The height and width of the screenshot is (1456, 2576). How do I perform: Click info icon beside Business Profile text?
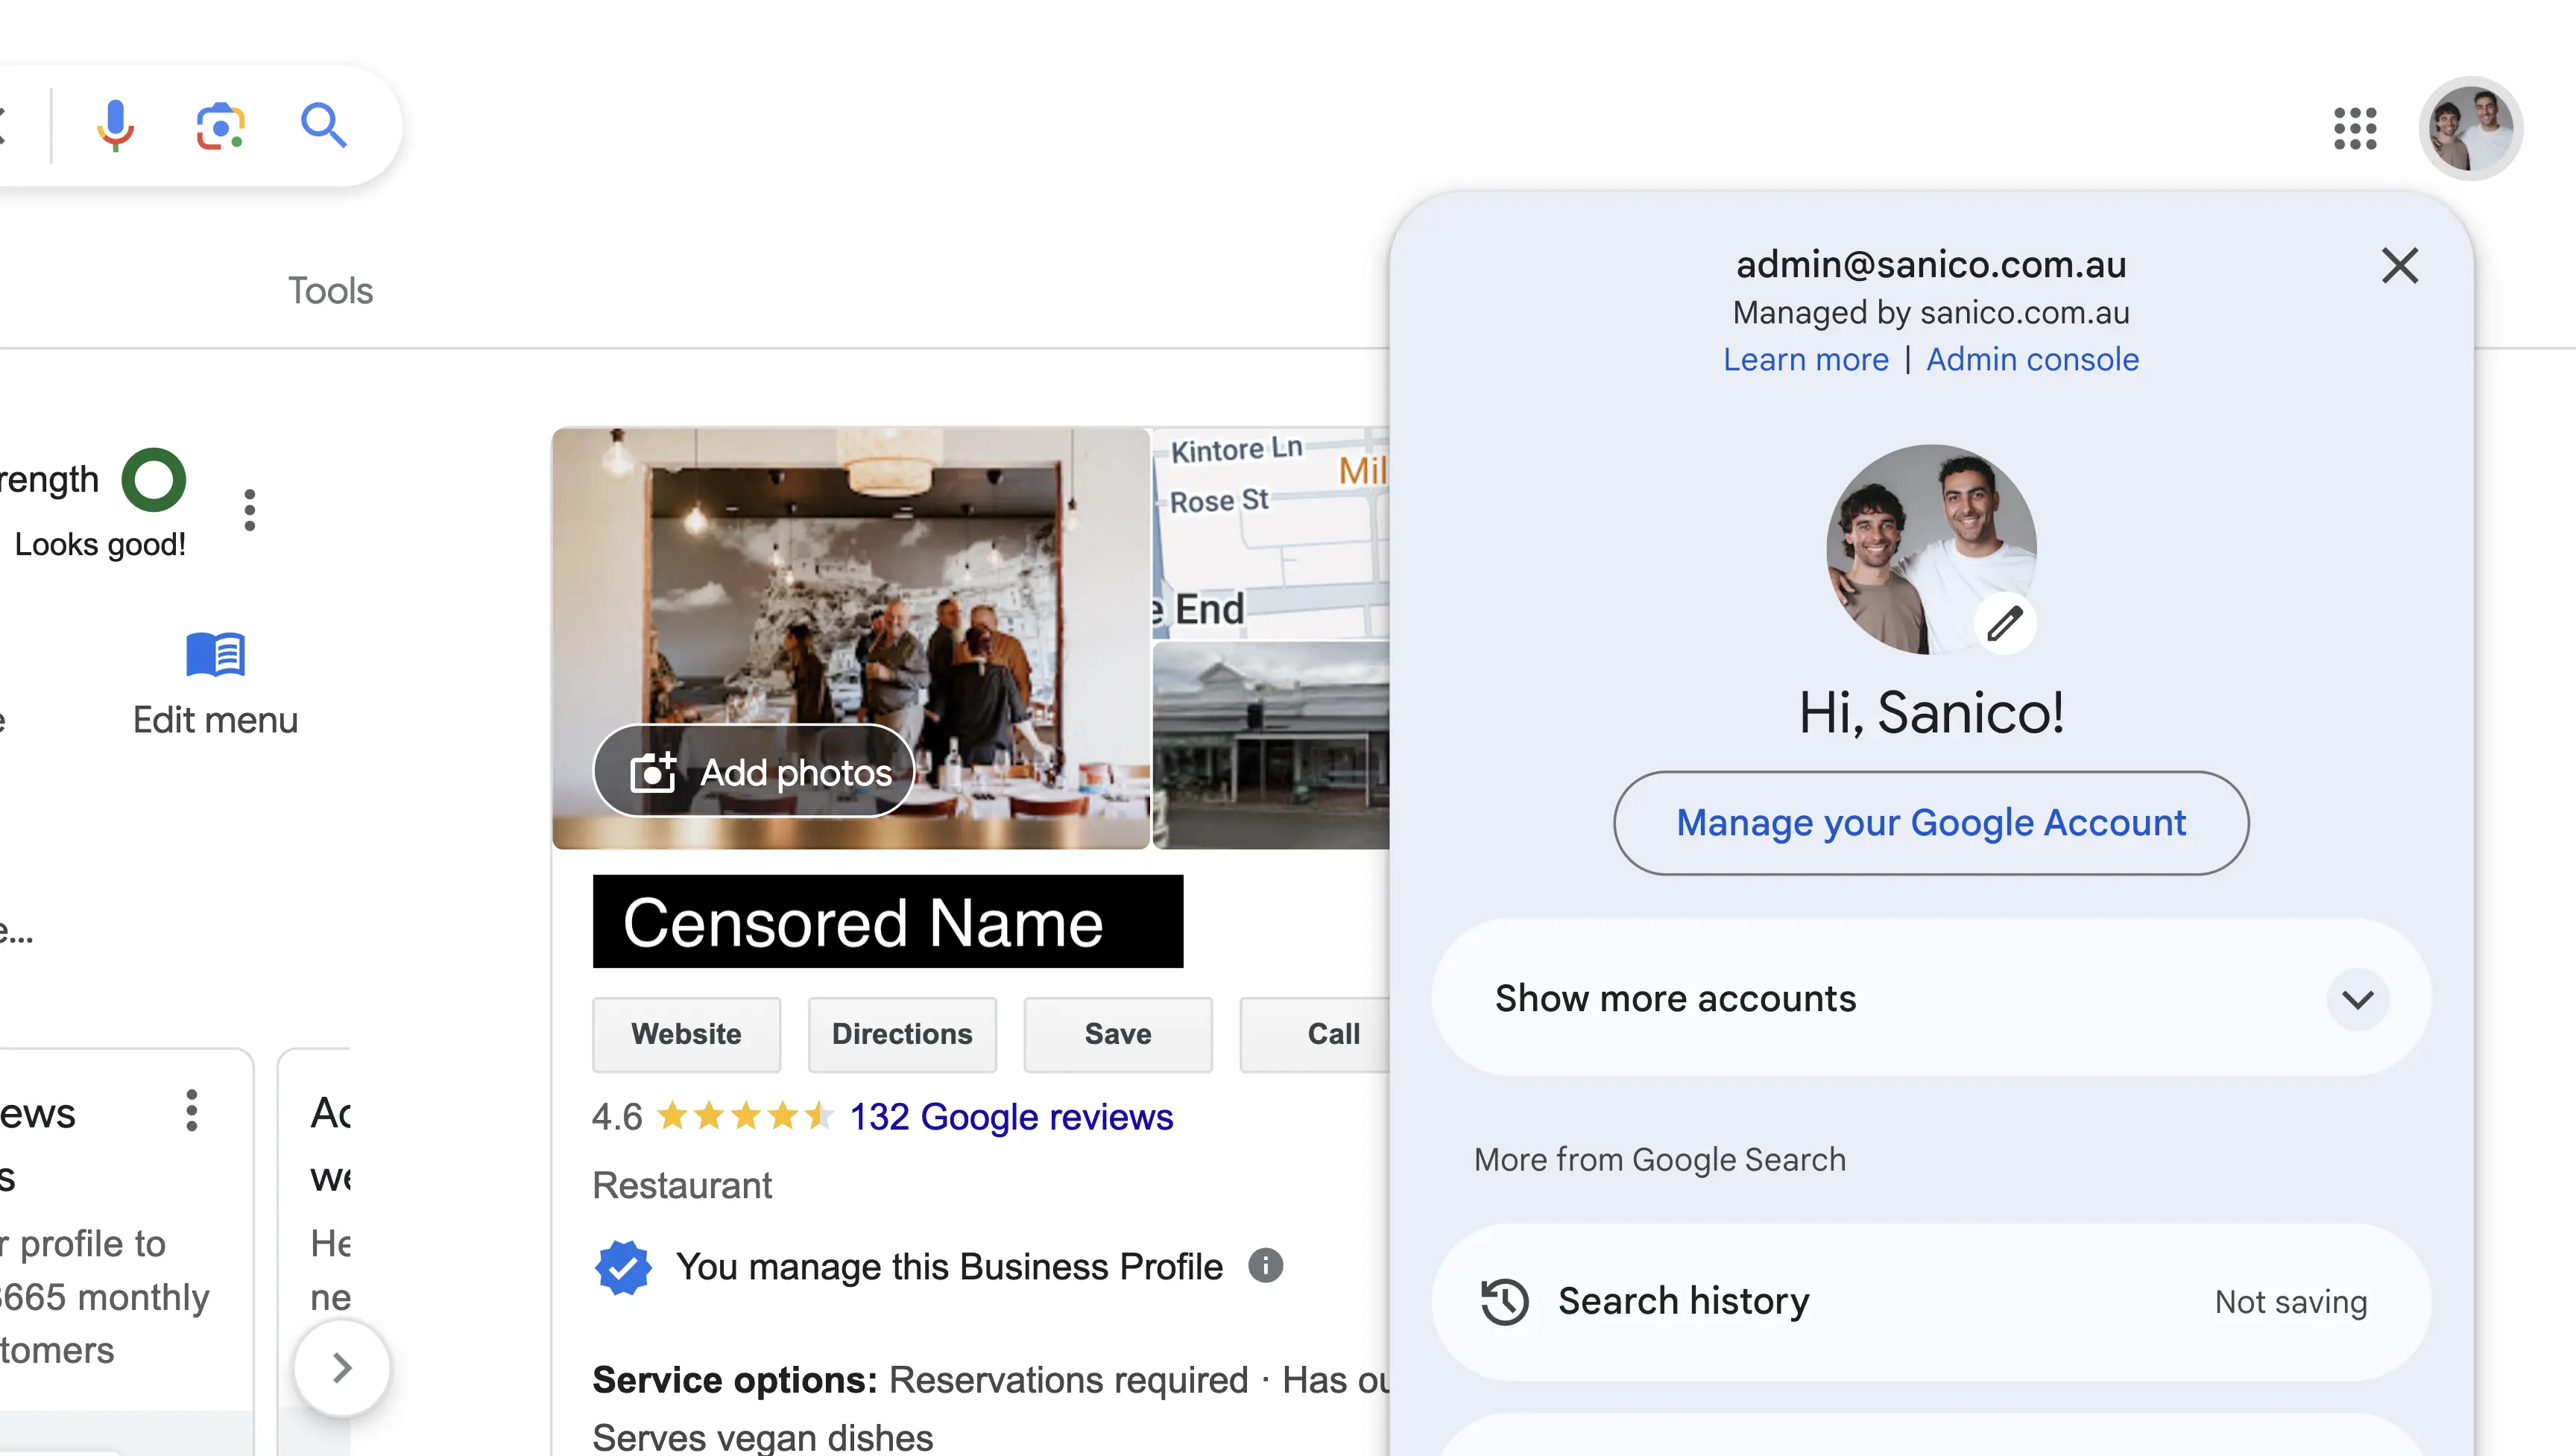(x=1265, y=1266)
